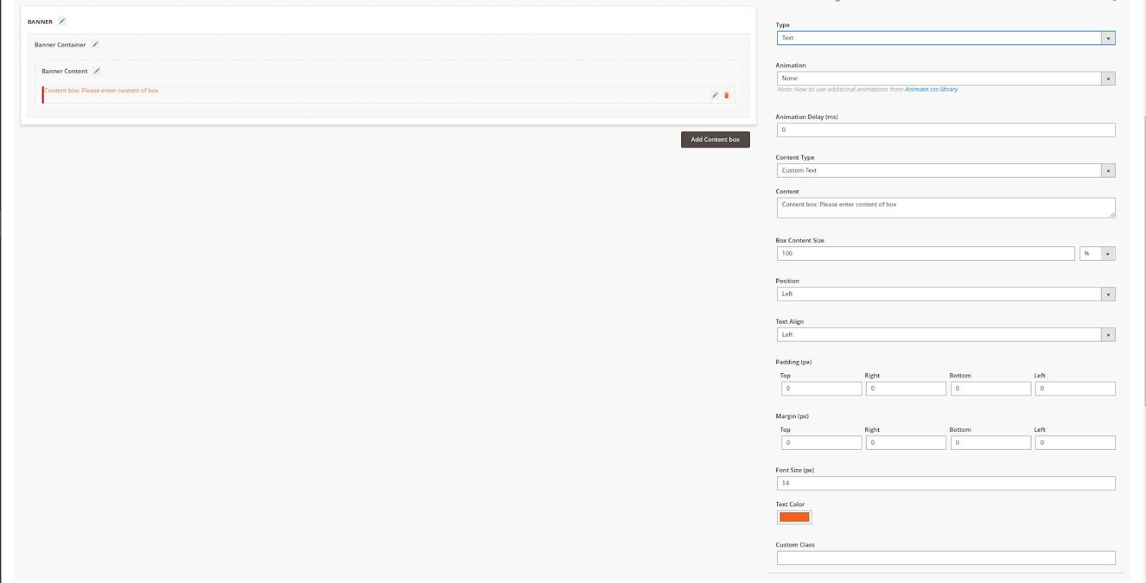Image resolution: width=1146 pixels, height=583 pixels.
Task: Click the BANNER heading text
Action: coord(40,22)
